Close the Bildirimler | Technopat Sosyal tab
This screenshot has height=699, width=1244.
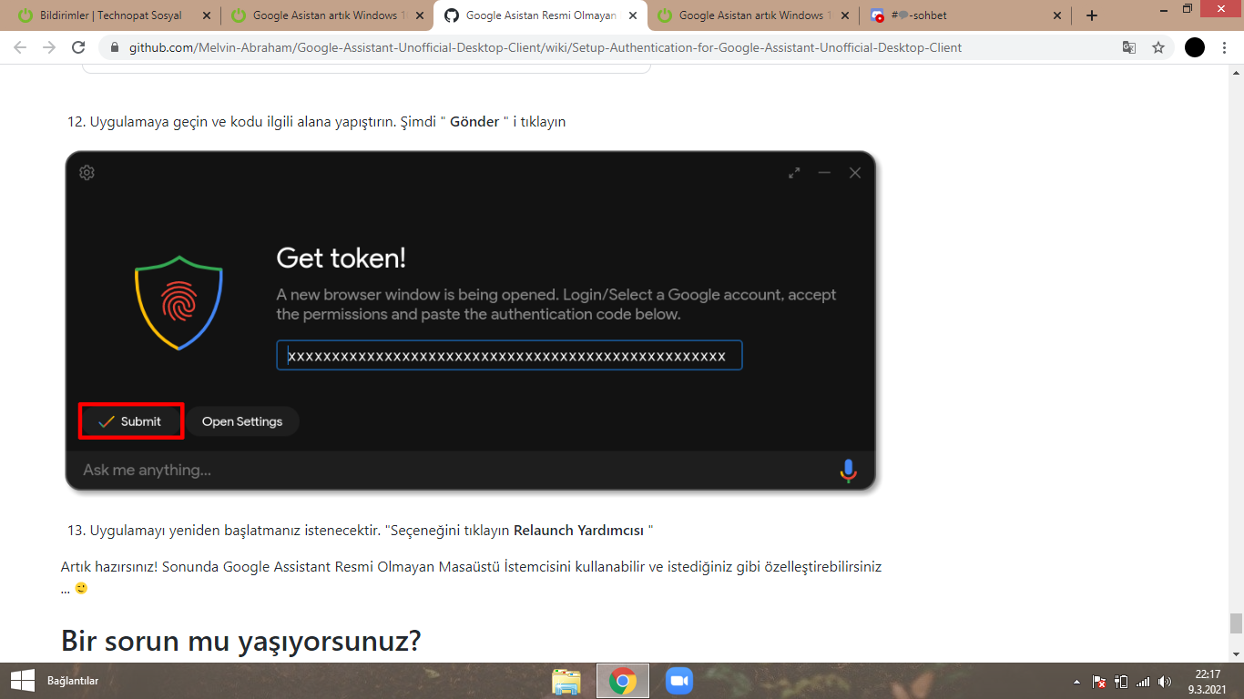pyautogui.click(x=206, y=15)
